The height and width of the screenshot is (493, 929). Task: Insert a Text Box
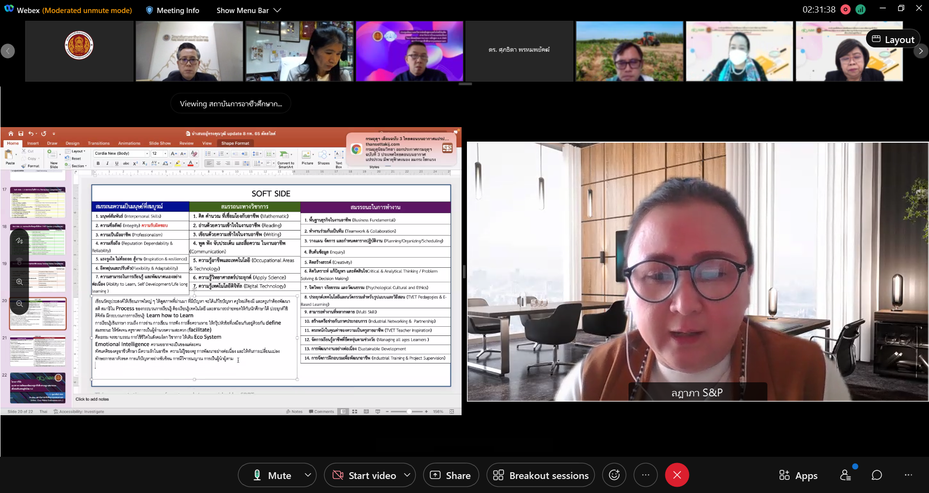click(339, 159)
